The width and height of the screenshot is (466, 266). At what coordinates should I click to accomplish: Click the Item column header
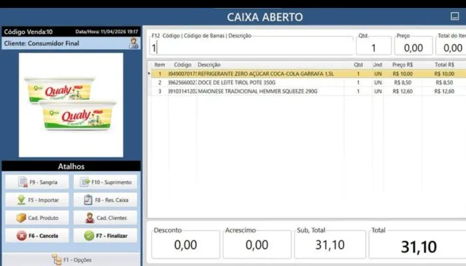pyautogui.click(x=160, y=65)
